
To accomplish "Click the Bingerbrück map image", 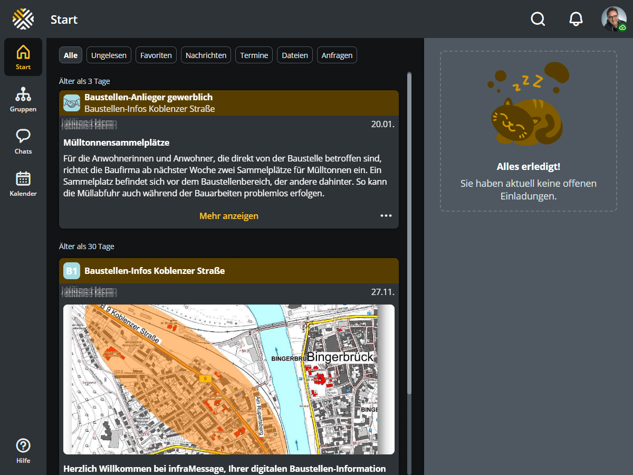I will pos(229,379).
